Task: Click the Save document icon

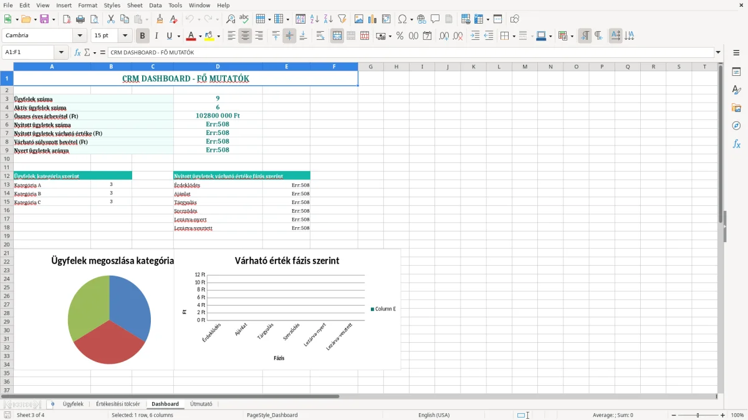Action: (x=44, y=19)
